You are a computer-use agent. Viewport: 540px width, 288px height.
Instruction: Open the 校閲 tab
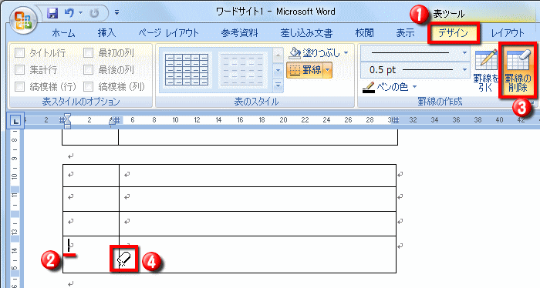pos(364,33)
